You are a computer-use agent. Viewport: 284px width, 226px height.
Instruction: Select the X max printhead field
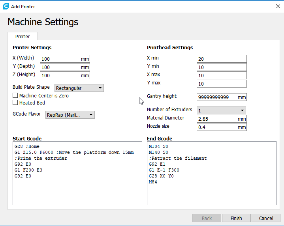point(221,75)
